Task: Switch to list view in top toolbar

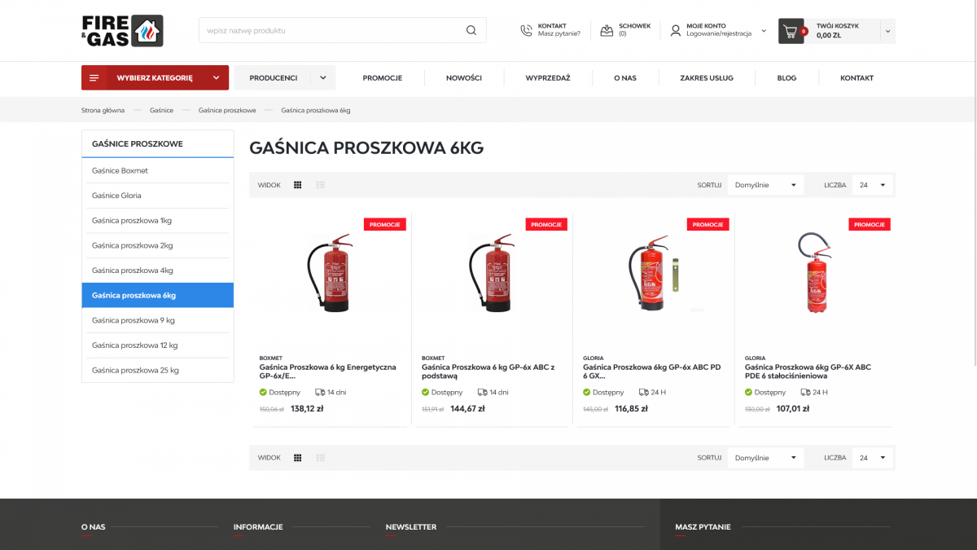Action: pyautogui.click(x=321, y=185)
